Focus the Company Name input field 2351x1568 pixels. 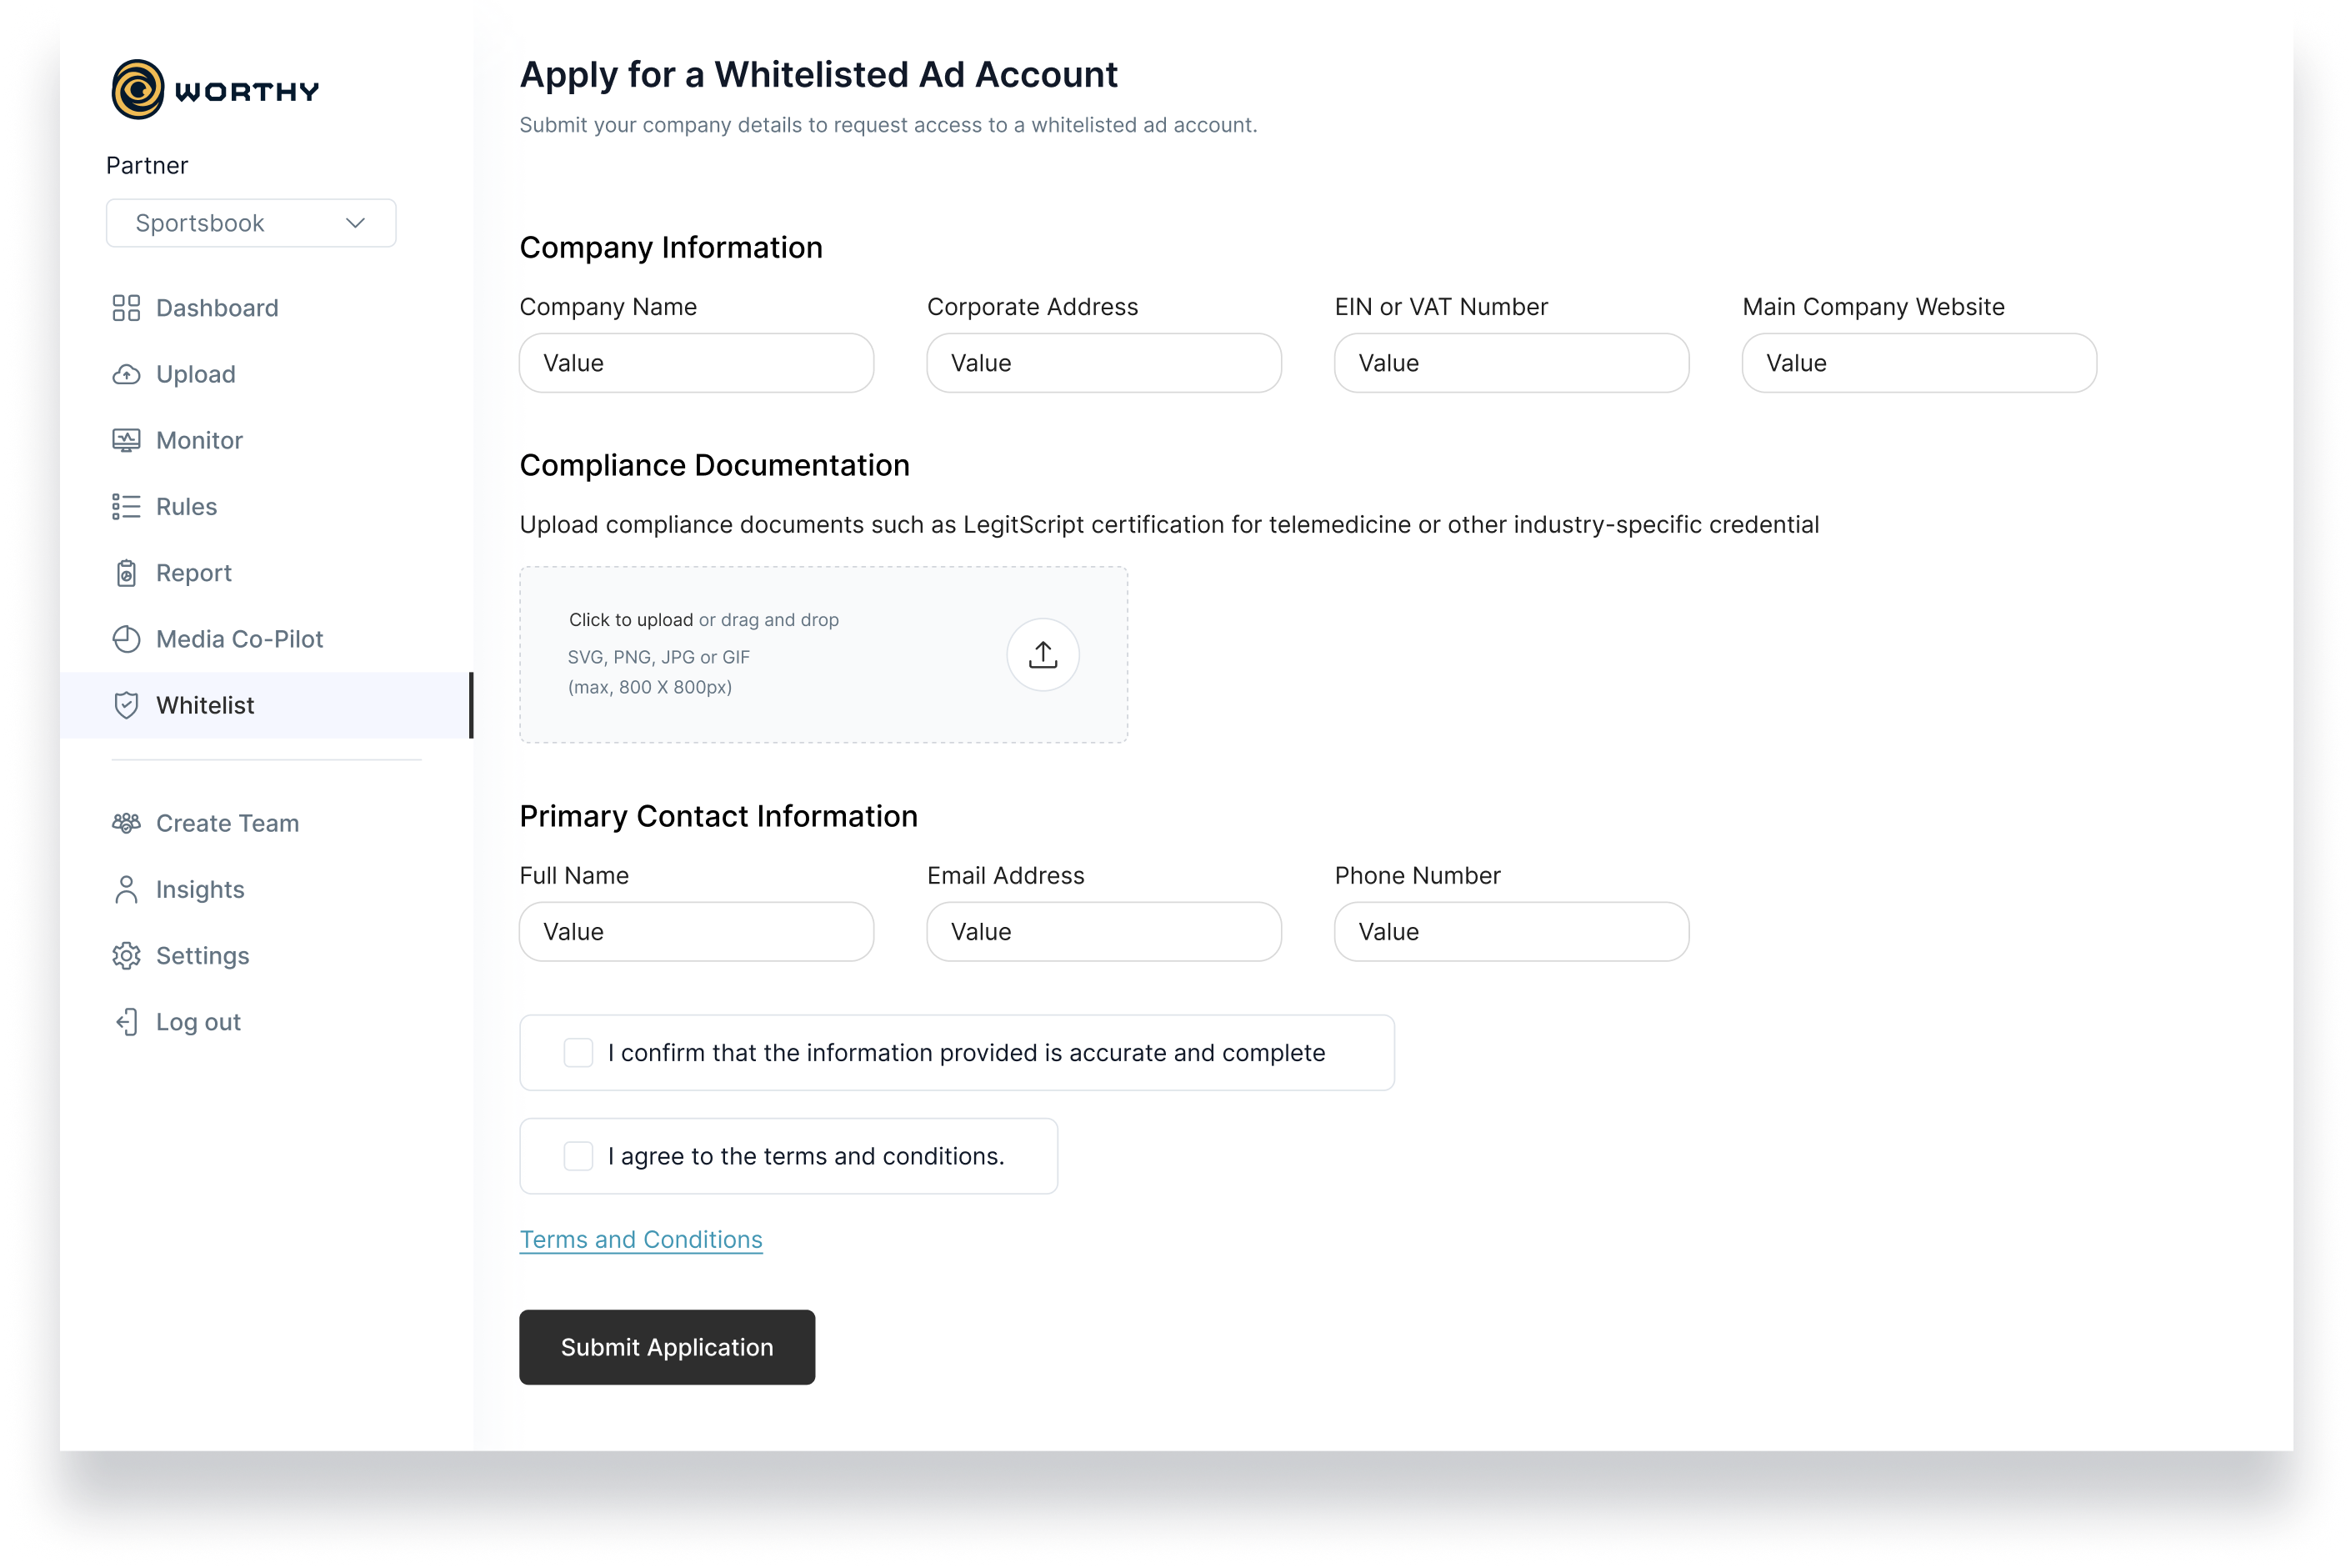tap(697, 363)
